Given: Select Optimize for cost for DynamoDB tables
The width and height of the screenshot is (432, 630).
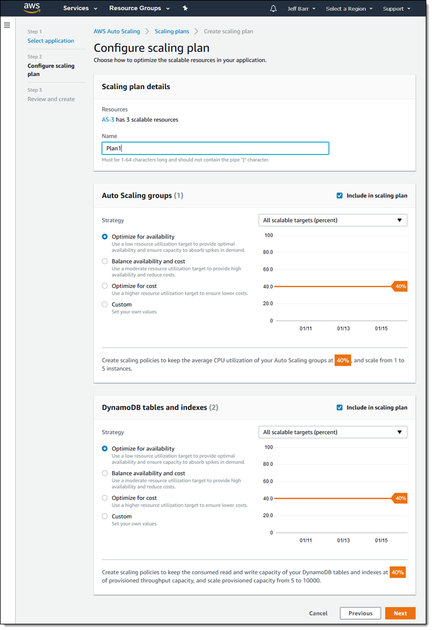Looking at the screenshot, I should point(105,498).
